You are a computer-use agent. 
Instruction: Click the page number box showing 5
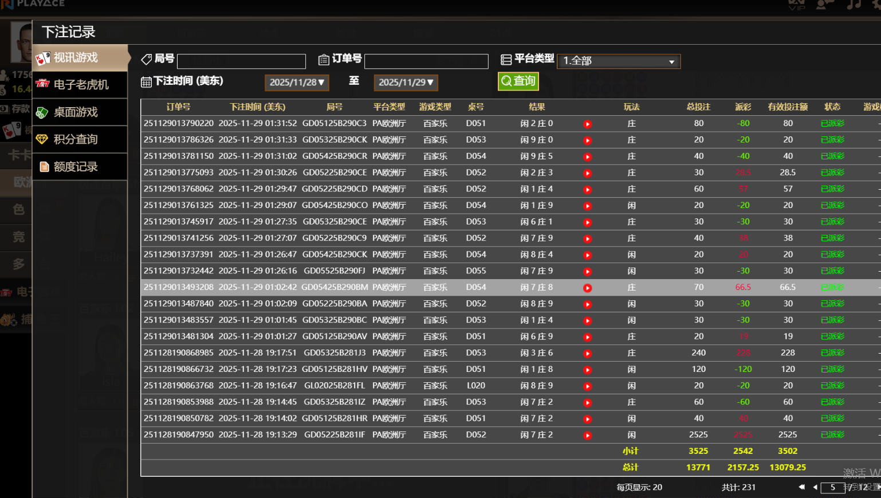point(832,487)
